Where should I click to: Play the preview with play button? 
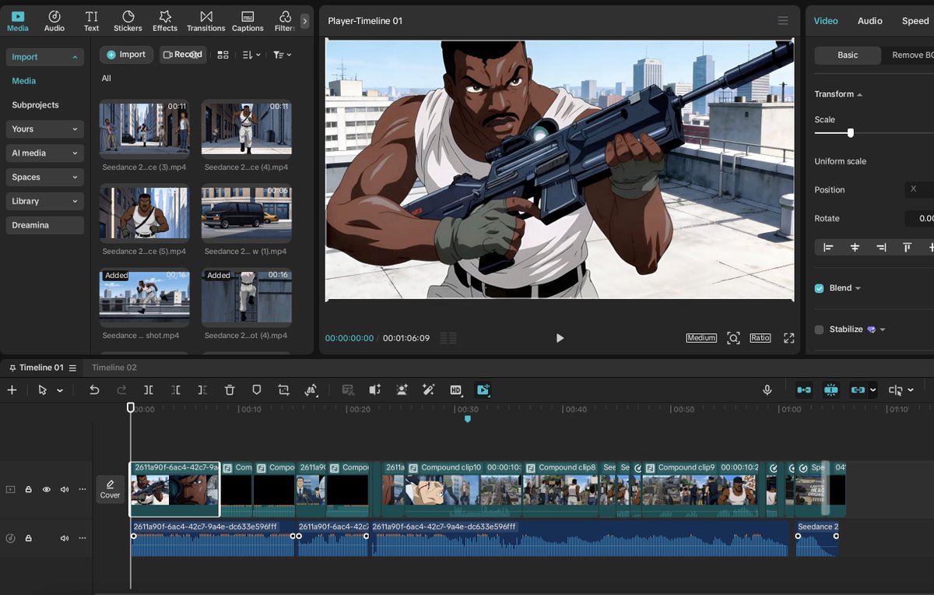560,338
